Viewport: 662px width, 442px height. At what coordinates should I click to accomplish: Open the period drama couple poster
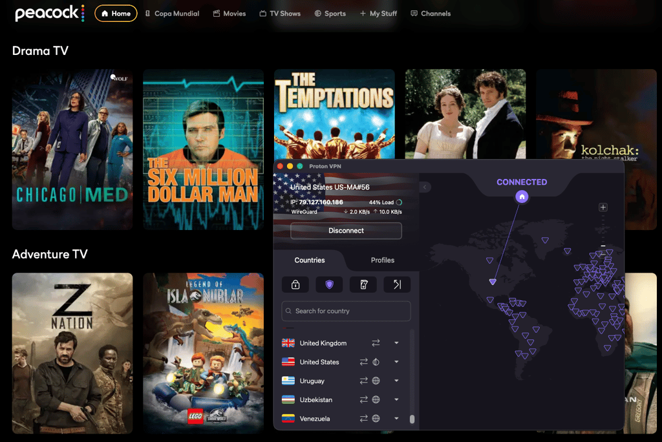click(x=465, y=114)
